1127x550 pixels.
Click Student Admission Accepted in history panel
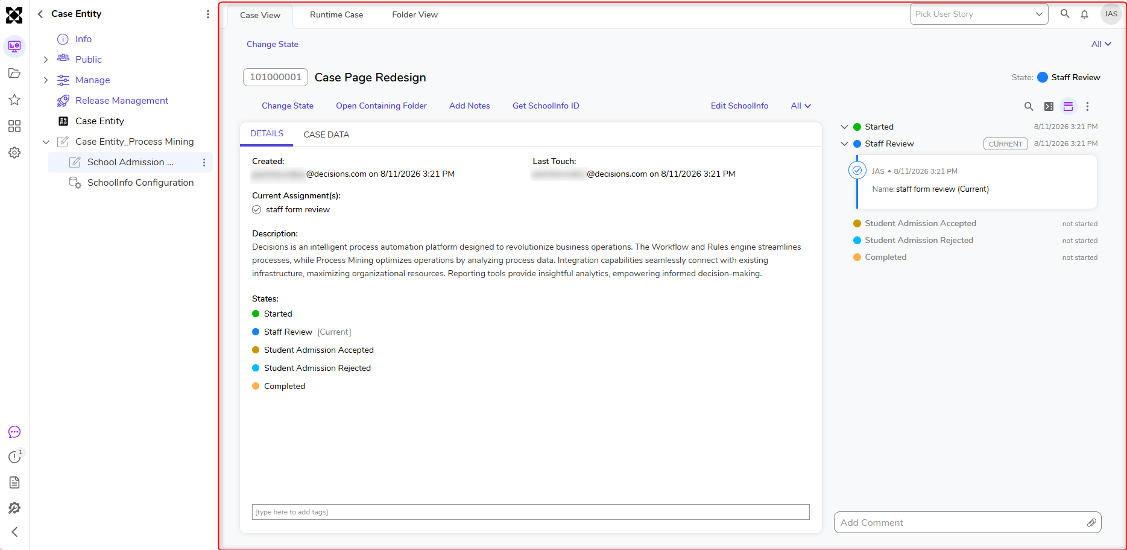point(920,223)
